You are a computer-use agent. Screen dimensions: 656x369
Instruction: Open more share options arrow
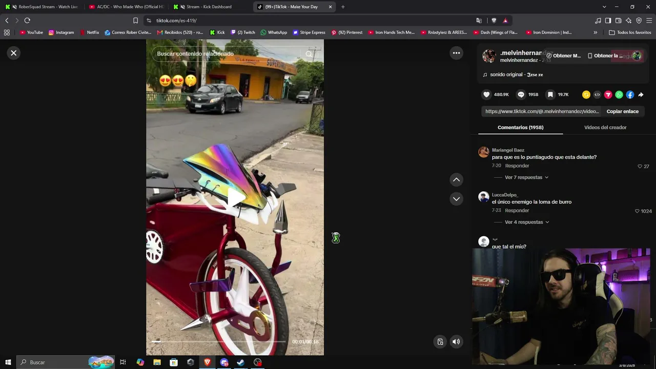point(641,94)
